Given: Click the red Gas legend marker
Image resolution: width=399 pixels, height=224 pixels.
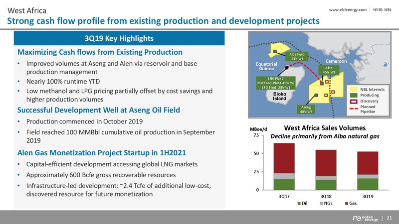Looking at the screenshot, I should point(347,204).
